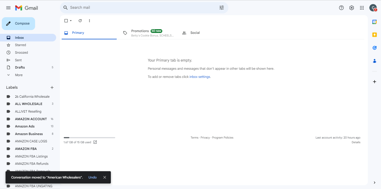The image size is (381, 189).
Task: Open Google apps grid
Action: pos(362,8)
